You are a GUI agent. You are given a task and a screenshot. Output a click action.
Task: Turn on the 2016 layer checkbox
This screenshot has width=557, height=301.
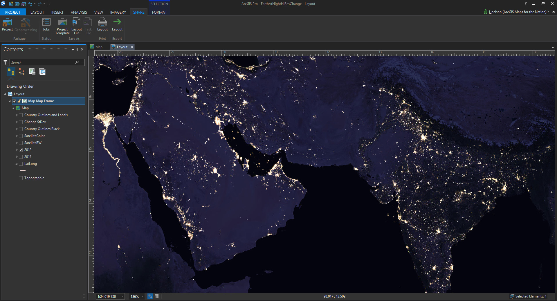pos(21,157)
